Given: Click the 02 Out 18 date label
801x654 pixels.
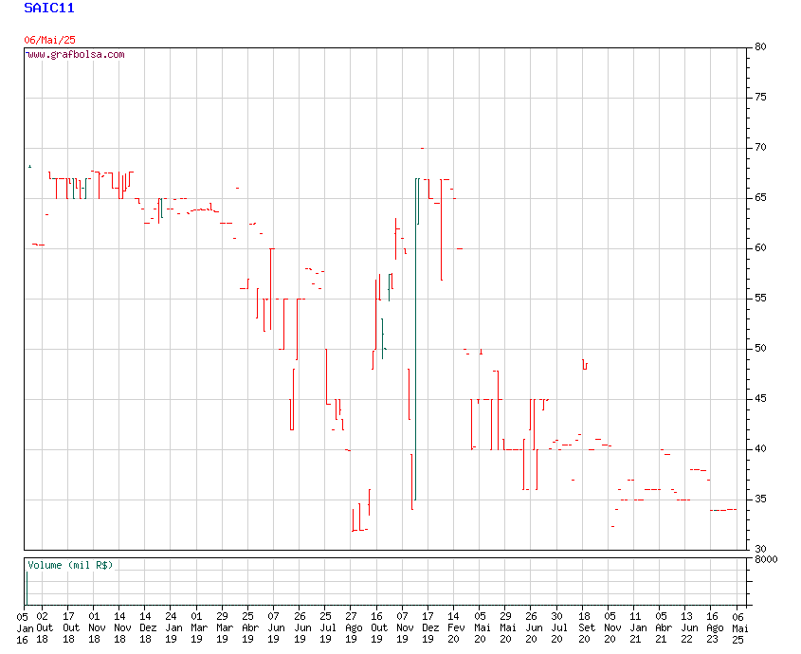Looking at the screenshot, I should 44,628.
